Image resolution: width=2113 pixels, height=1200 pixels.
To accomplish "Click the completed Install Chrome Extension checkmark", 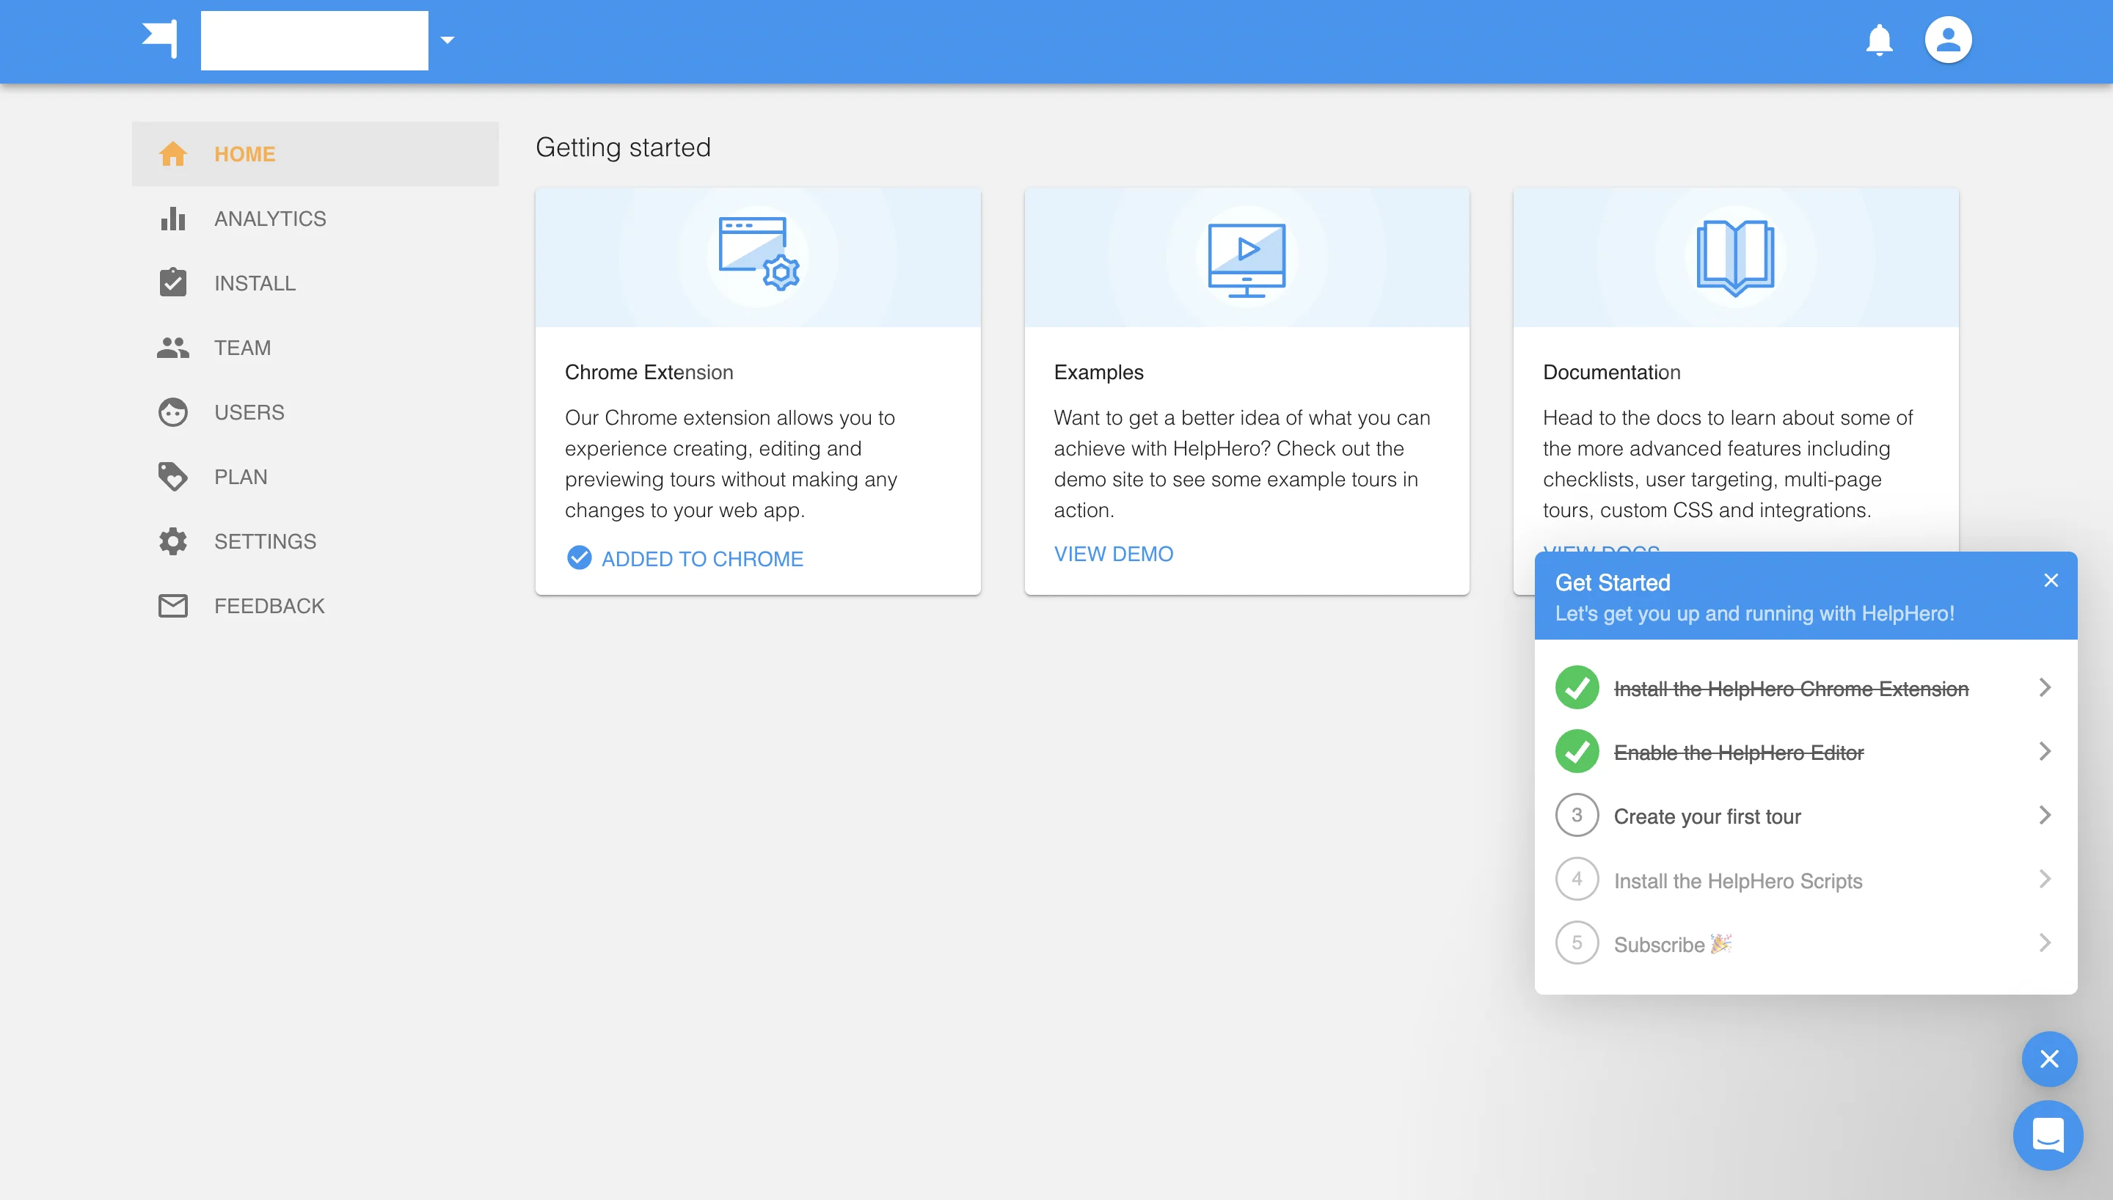I will click(1577, 687).
